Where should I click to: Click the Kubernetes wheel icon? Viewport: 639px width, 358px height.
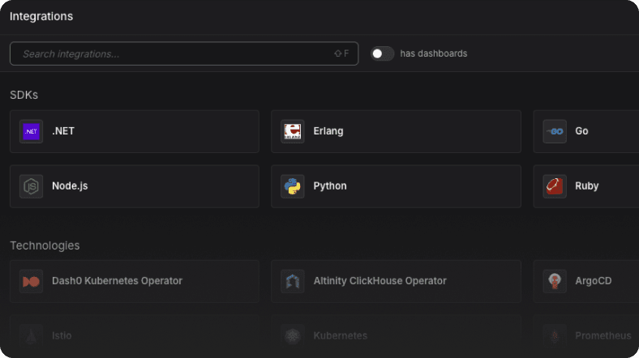tap(293, 336)
